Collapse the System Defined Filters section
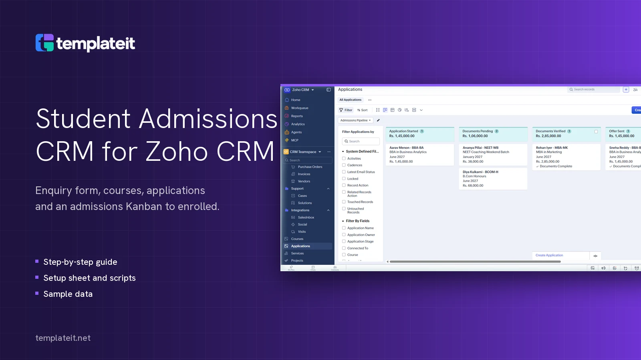 click(x=343, y=152)
